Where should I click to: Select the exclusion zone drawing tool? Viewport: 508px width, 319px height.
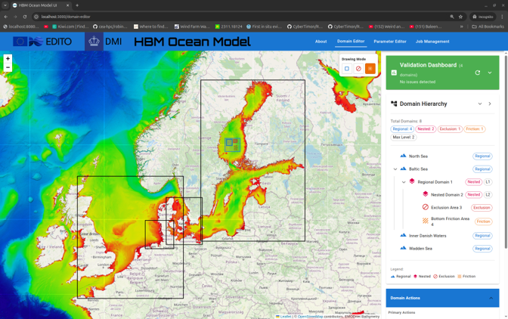tap(358, 69)
